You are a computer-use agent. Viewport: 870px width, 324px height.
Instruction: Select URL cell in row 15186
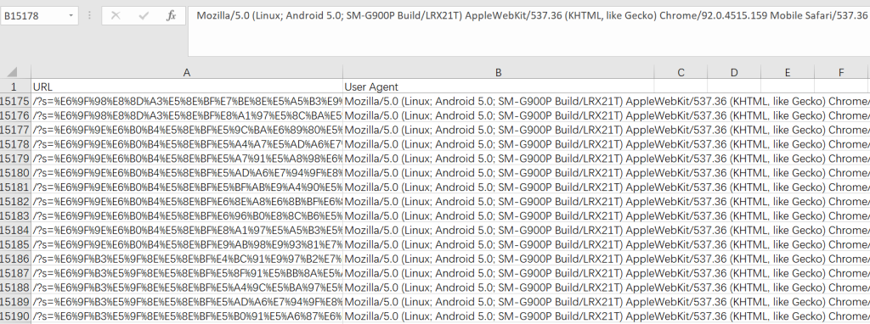coord(187,260)
